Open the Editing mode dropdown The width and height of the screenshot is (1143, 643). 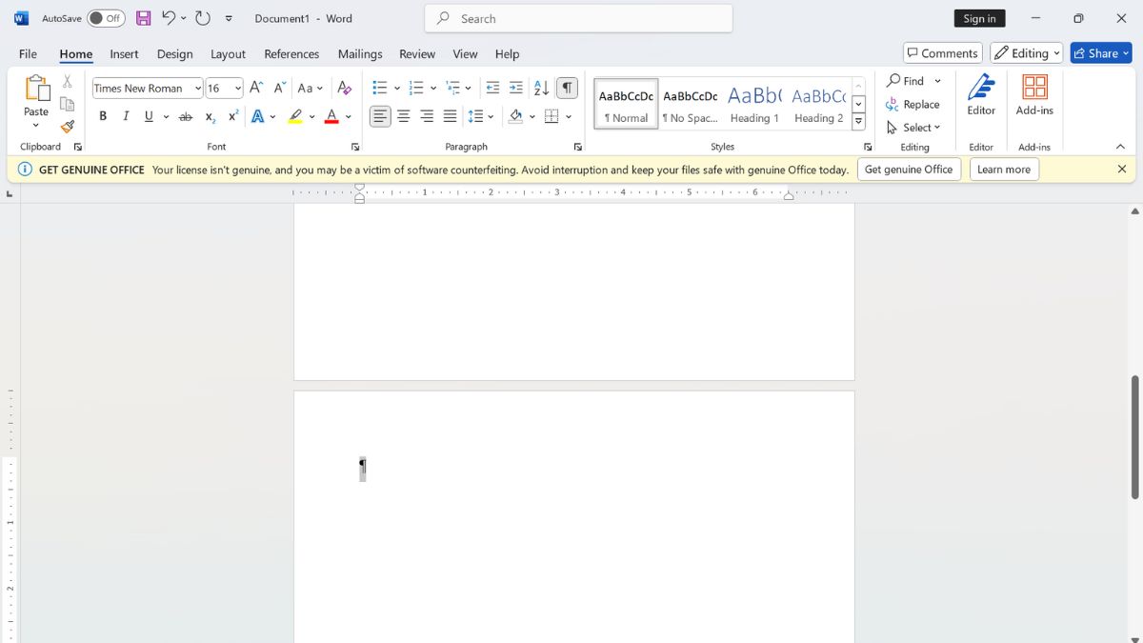(x=1027, y=53)
